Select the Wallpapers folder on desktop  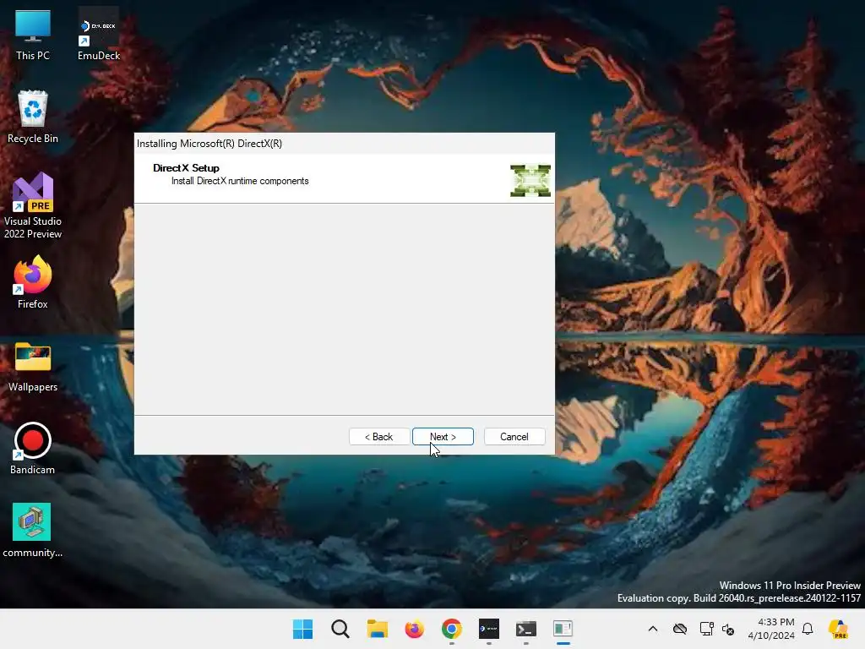point(33,367)
